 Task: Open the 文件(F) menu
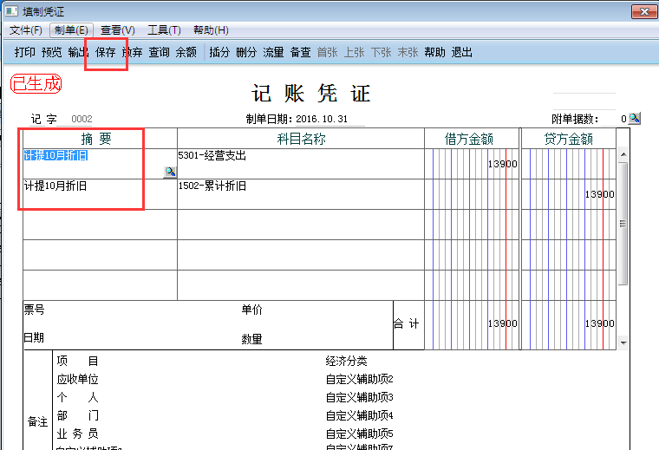26,30
